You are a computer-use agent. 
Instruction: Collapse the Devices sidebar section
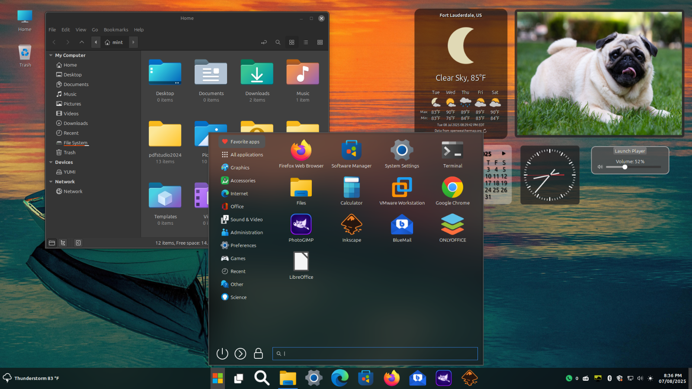click(x=51, y=162)
